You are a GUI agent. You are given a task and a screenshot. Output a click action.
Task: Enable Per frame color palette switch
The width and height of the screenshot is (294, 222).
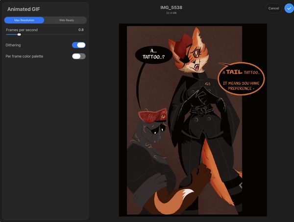click(79, 56)
